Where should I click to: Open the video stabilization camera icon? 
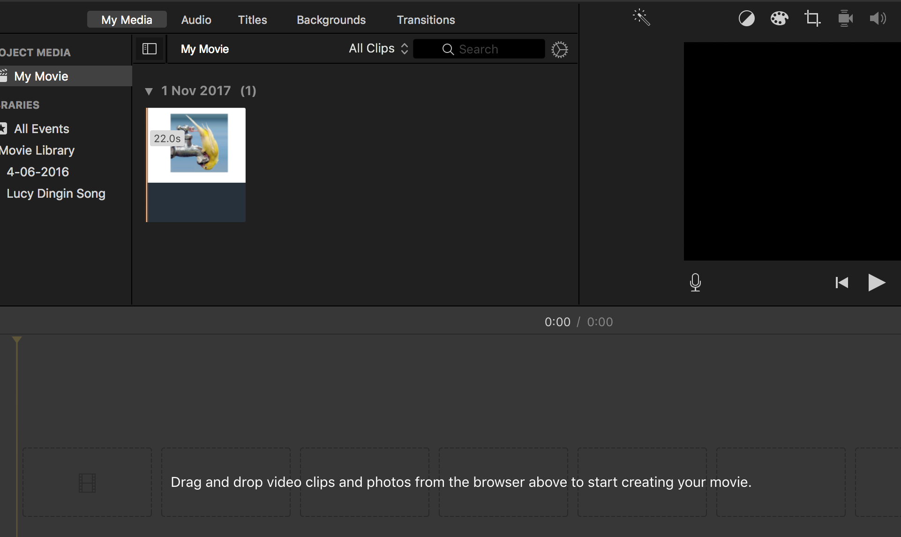click(x=845, y=19)
